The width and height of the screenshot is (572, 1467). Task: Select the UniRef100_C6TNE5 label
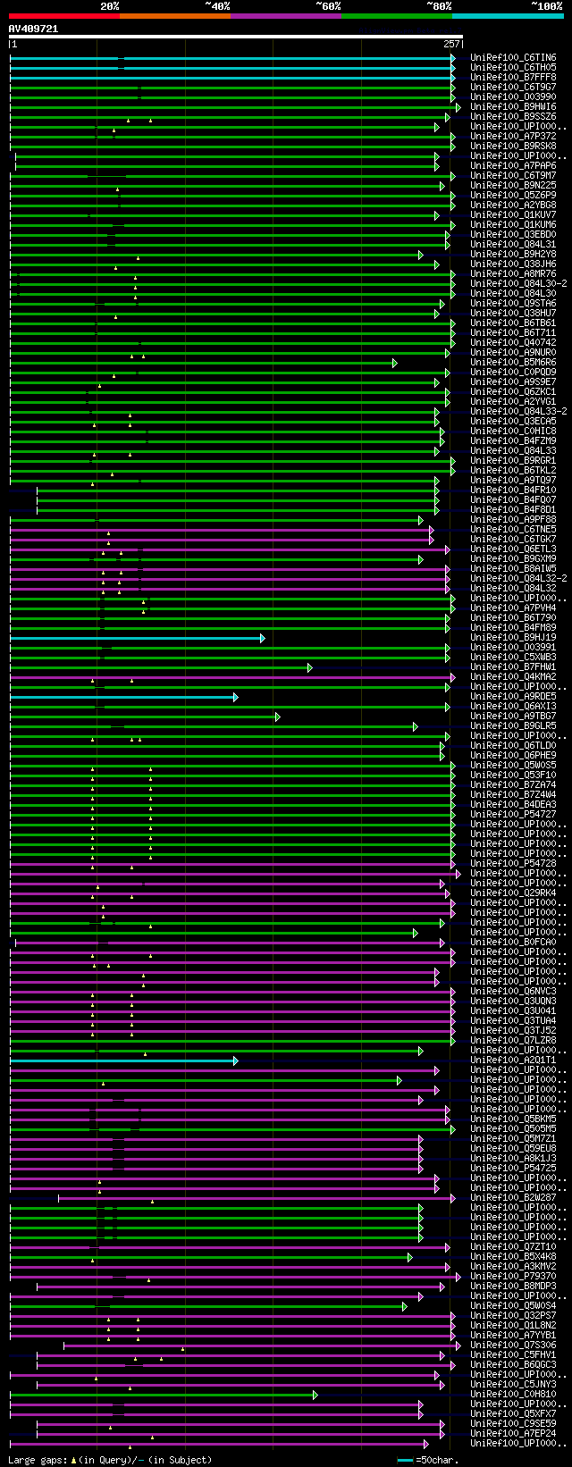tap(513, 530)
